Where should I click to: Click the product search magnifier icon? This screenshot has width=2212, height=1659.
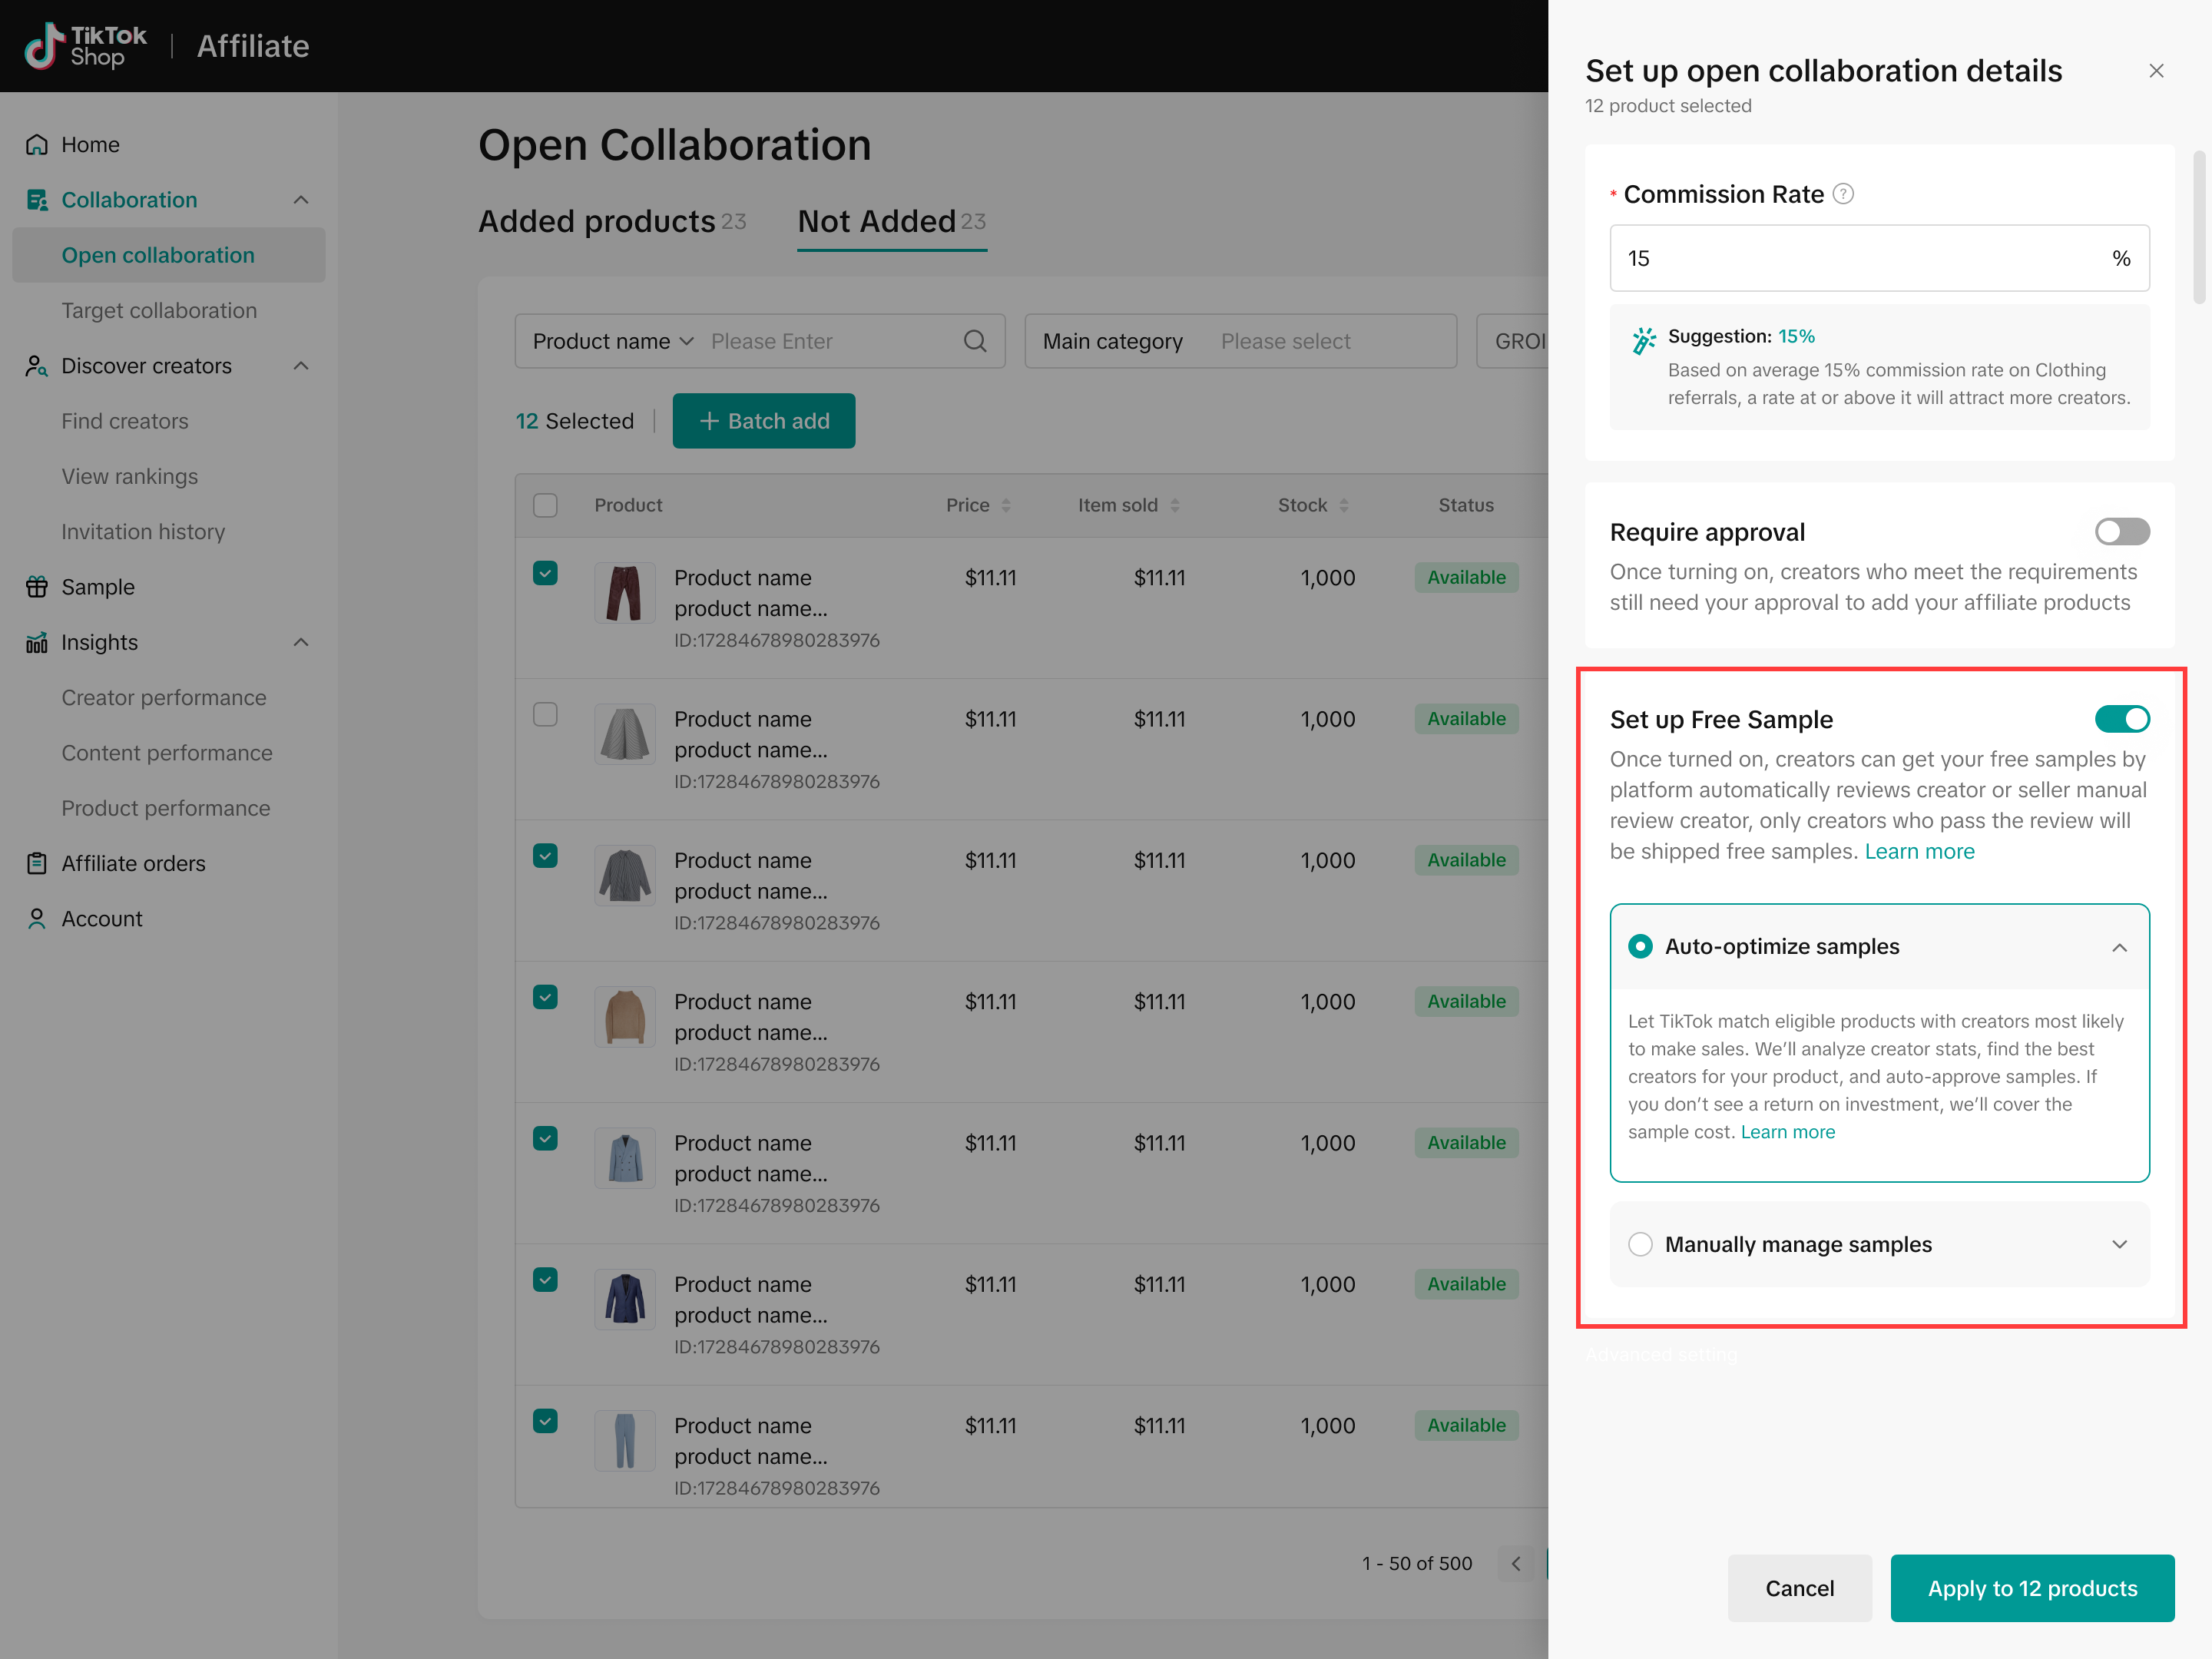pos(975,341)
